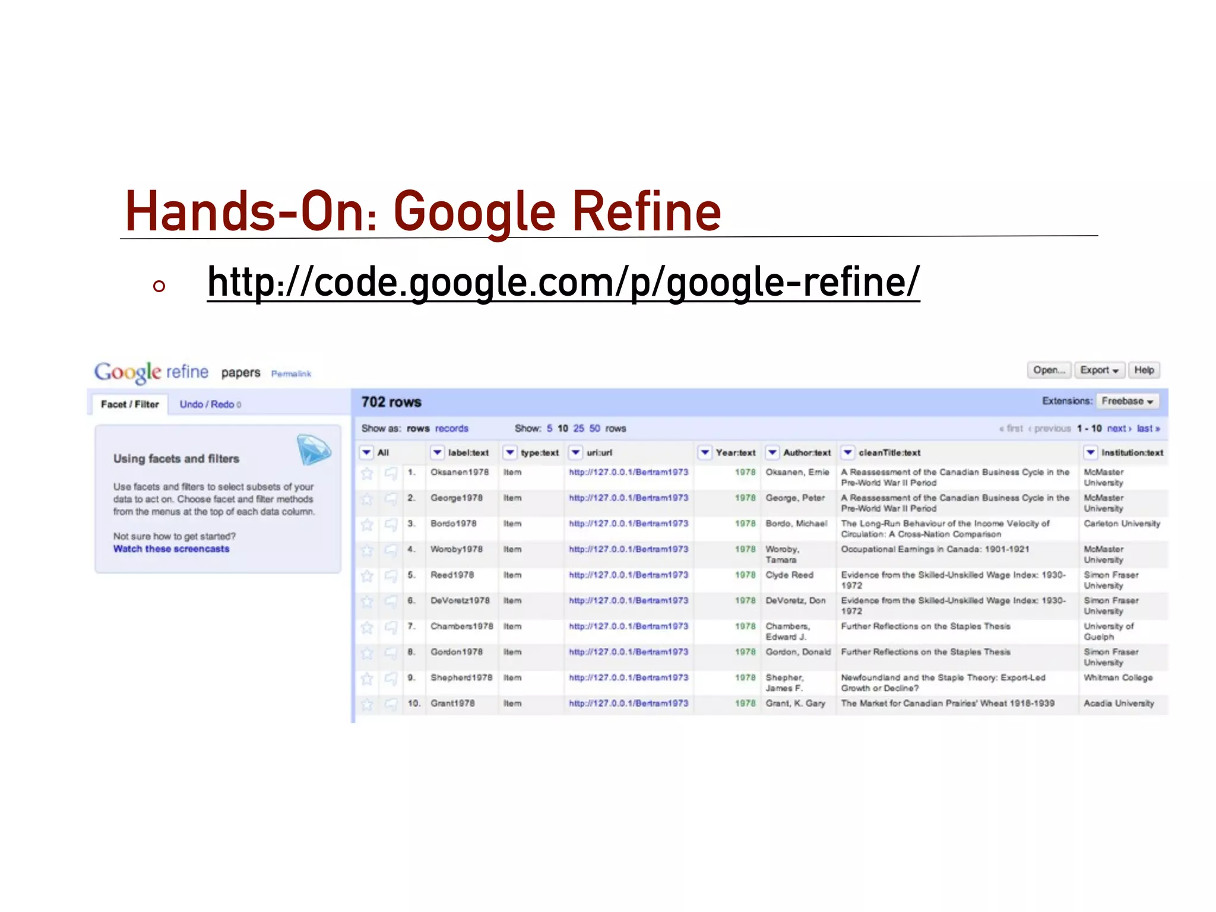Show data as rows
Image resolution: width=1216 pixels, height=912 pixels.
[418, 429]
